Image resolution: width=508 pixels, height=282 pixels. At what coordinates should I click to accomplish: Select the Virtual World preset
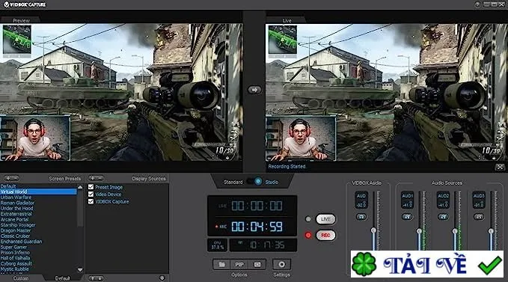tap(38, 191)
